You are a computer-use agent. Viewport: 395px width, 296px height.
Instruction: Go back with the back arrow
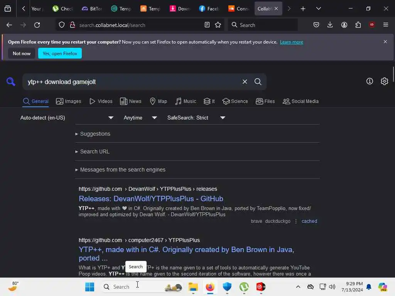[x=9, y=25]
